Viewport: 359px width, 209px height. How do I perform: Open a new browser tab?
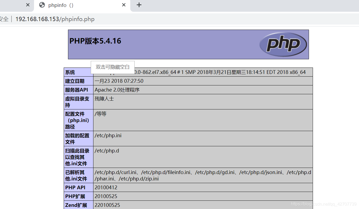click(x=139, y=5)
